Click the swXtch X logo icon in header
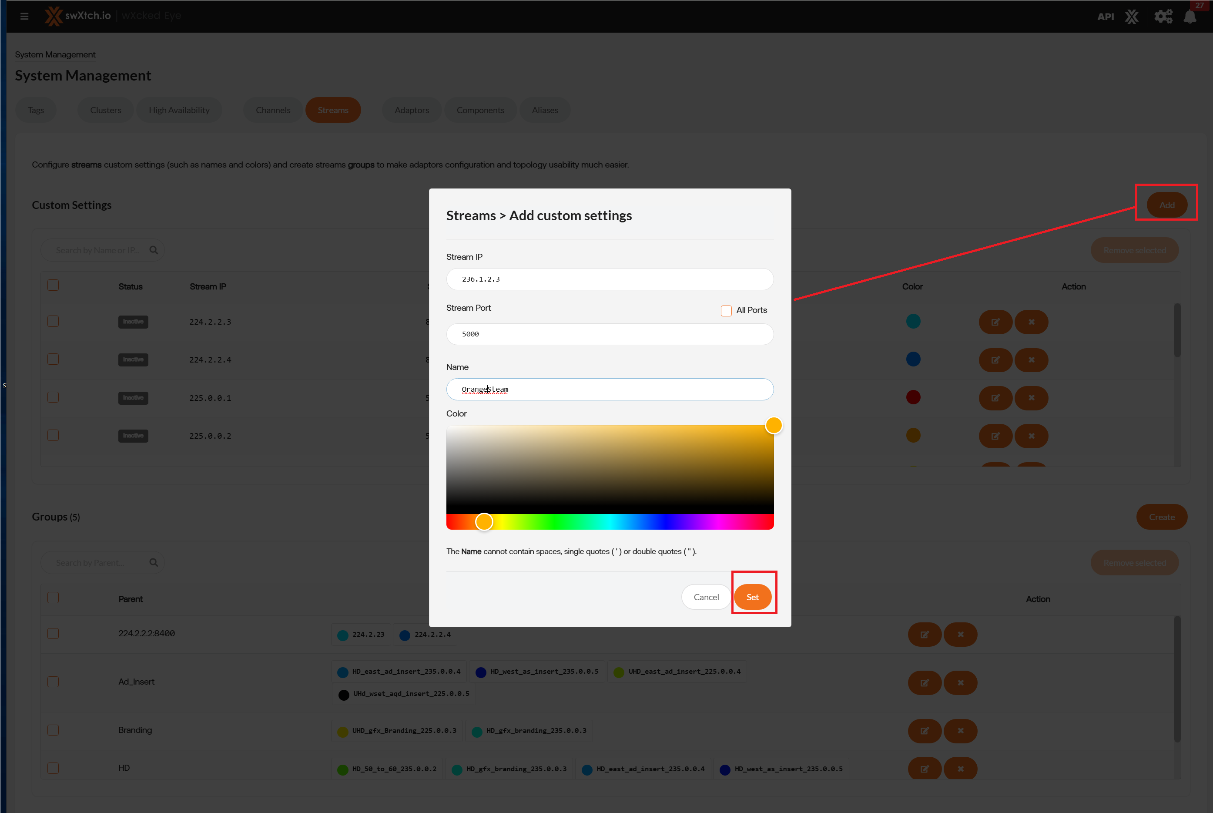Image resolution: width=1213 pixels, height=813 pixels. click(1132, 17)
